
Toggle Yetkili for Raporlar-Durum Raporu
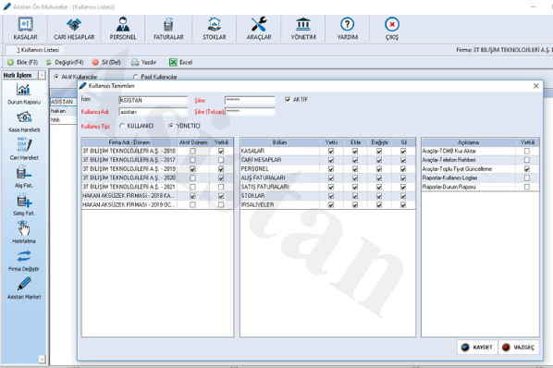coord(527,187)
